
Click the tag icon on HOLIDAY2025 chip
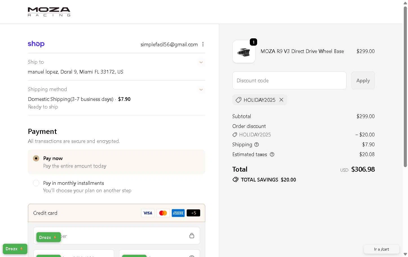point(239,100)
